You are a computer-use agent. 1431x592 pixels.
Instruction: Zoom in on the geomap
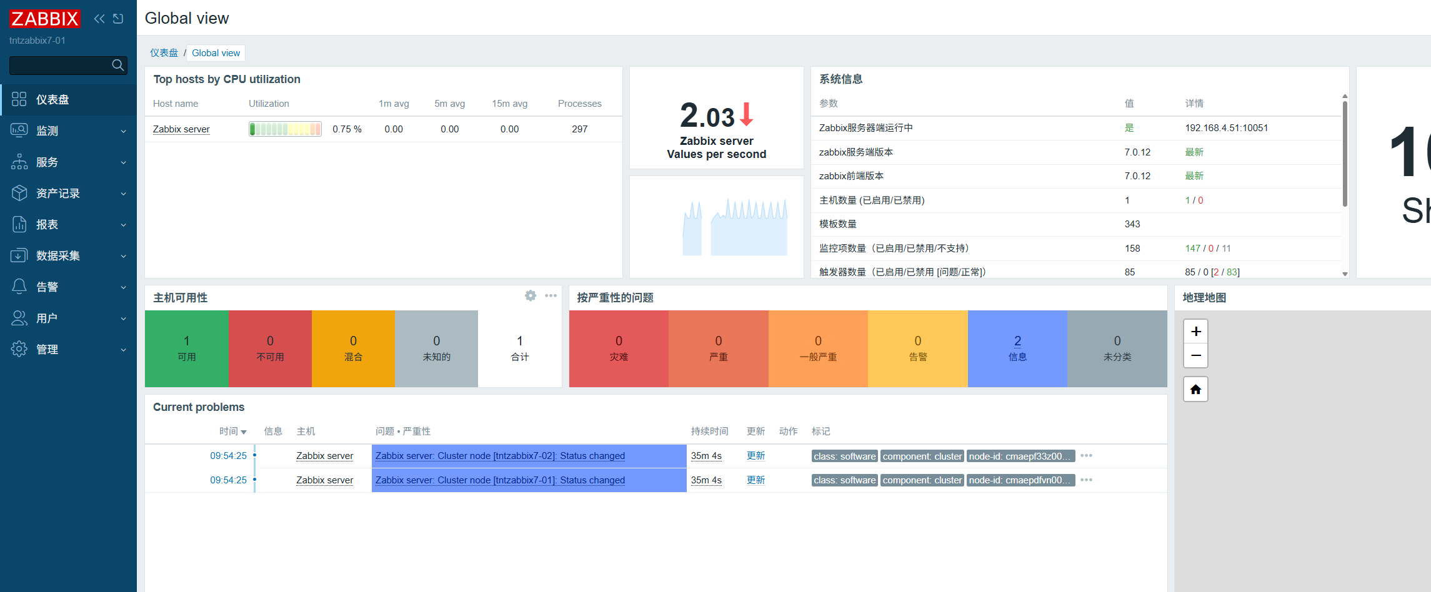(x=1196, y=332)
